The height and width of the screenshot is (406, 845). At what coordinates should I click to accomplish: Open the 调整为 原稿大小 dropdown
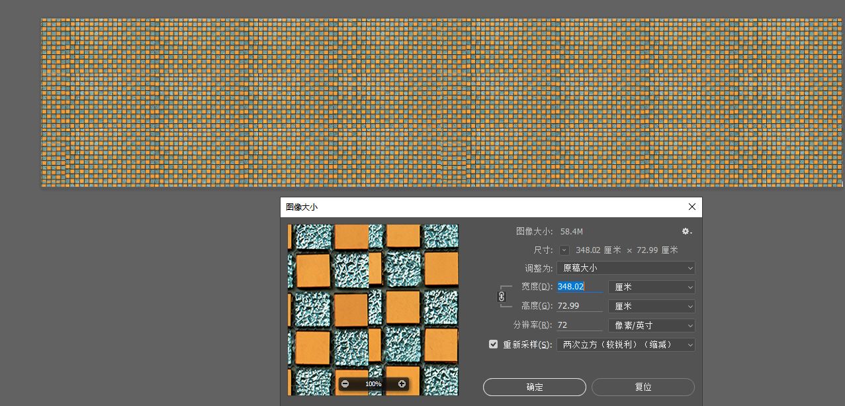[625, 268]
